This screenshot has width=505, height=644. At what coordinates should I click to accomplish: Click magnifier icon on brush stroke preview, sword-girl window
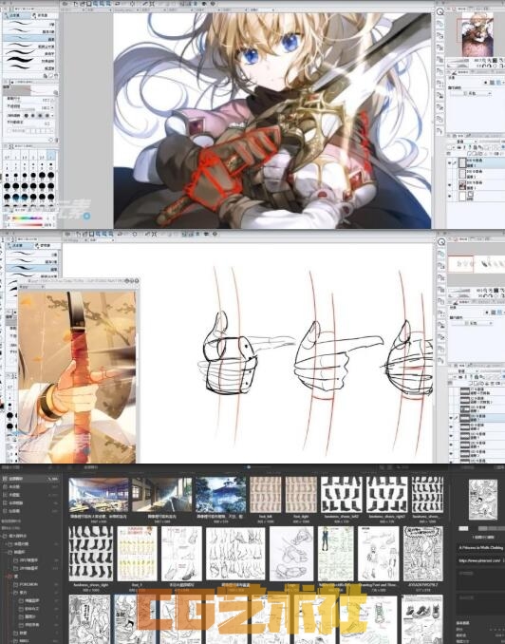[55, 93]
